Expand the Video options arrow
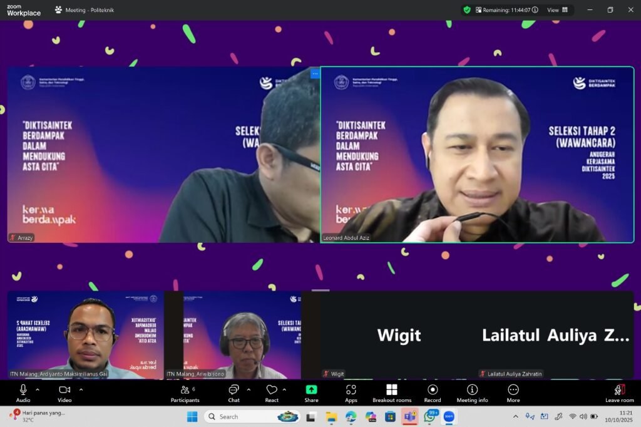641x427 pixels. pyautogui.click(x=81, y=389)
